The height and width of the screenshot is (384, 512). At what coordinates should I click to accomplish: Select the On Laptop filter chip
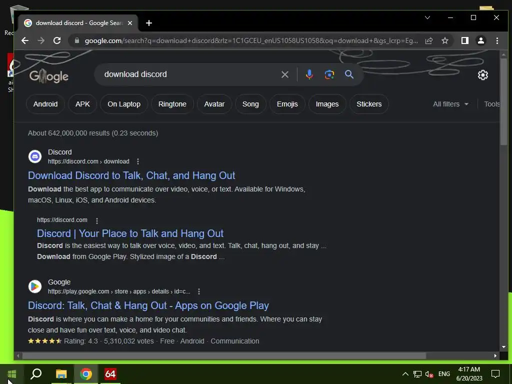tap(124, 104)
